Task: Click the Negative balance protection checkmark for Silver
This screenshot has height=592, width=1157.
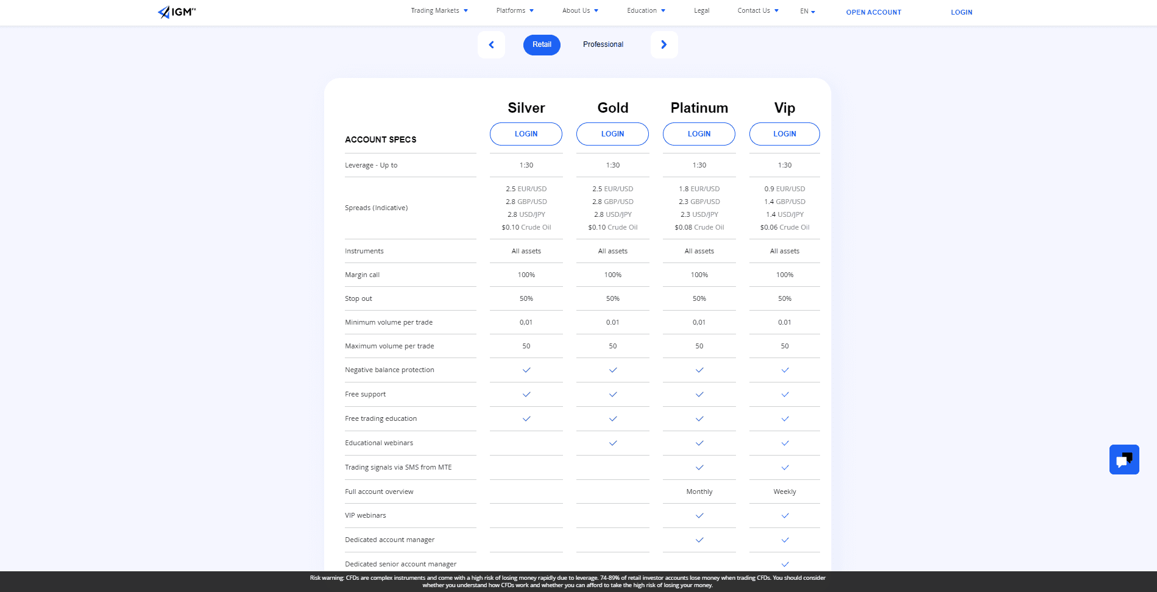Action: click(526, 370)
